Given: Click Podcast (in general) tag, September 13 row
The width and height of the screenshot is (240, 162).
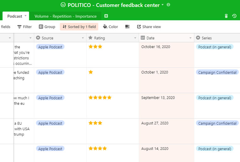Looking at the screenshot, I should (x=214, y=98).
